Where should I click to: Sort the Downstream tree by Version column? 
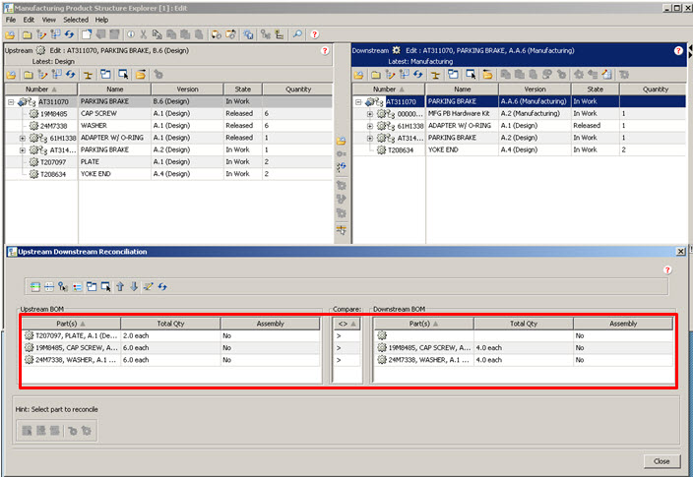click(x=535, y=89)
